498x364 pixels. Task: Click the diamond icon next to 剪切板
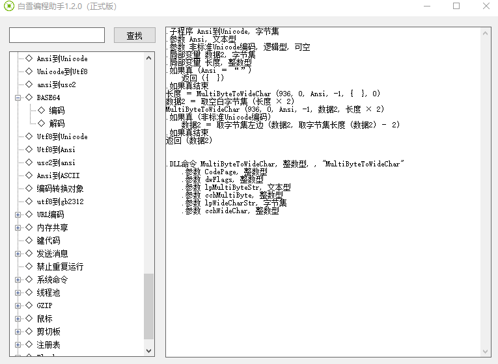[29, 331]
